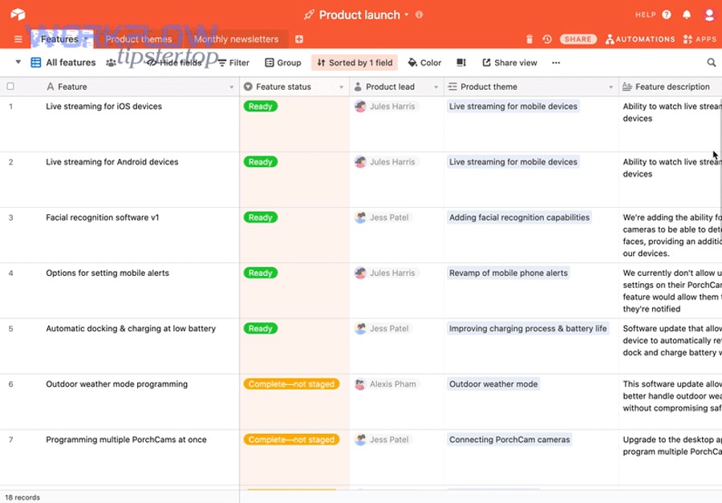722x503 pixels.
Task: Click Jess Patel in row 3
Action: click(x=383, y=217)
